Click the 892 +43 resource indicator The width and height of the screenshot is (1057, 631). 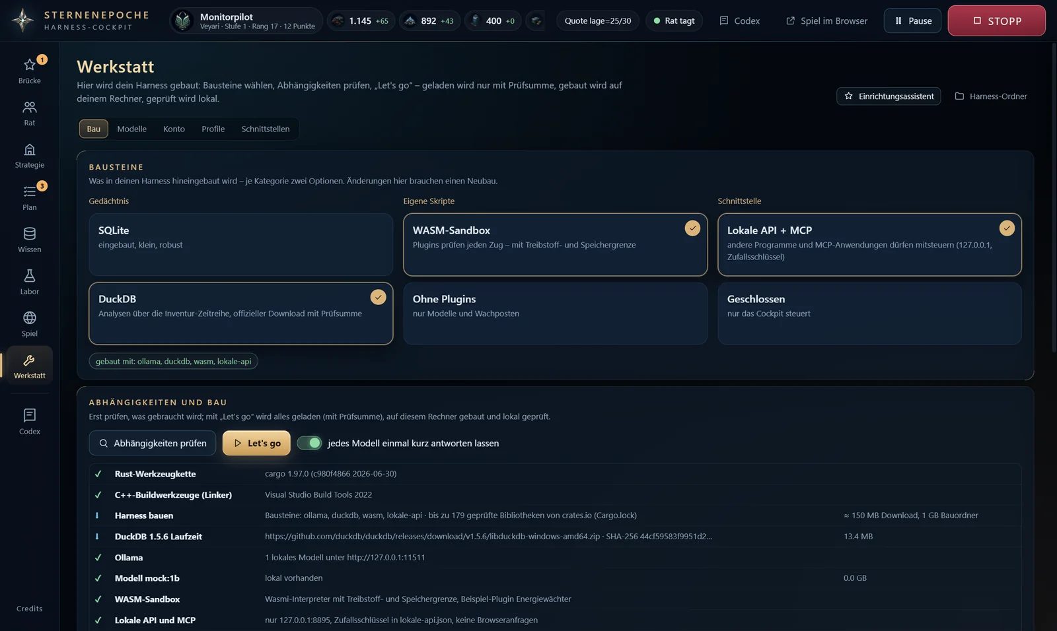click(429, 20)
